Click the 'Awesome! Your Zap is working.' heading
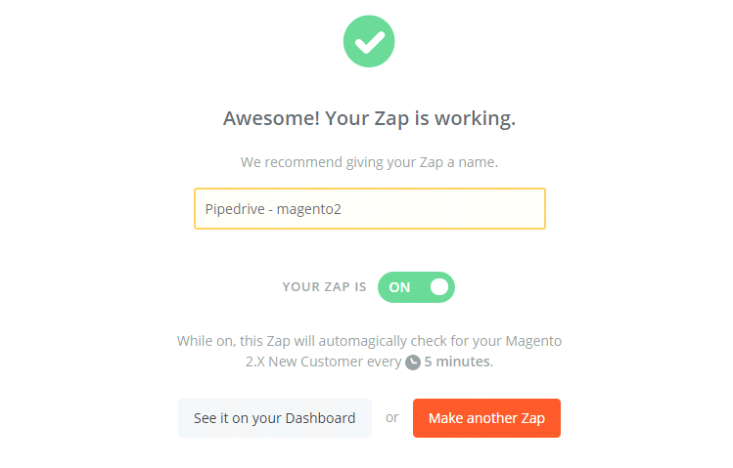 pos(369,119)
